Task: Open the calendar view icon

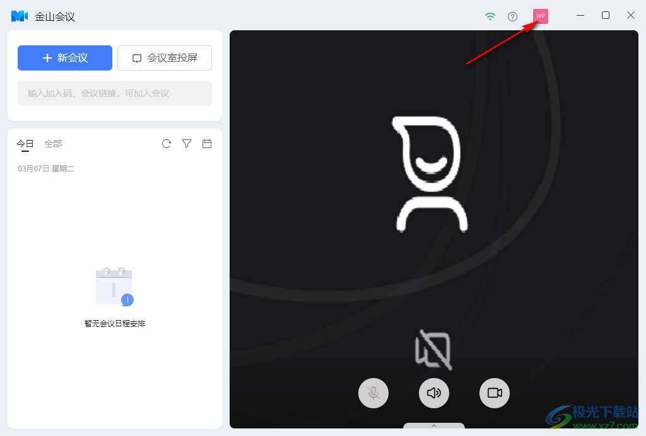Action: 206,144
